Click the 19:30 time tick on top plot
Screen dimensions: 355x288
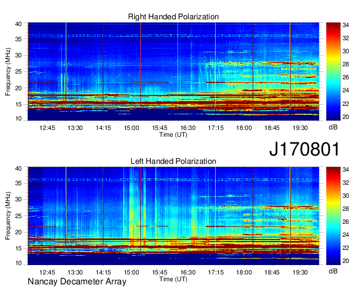point(300,128)
